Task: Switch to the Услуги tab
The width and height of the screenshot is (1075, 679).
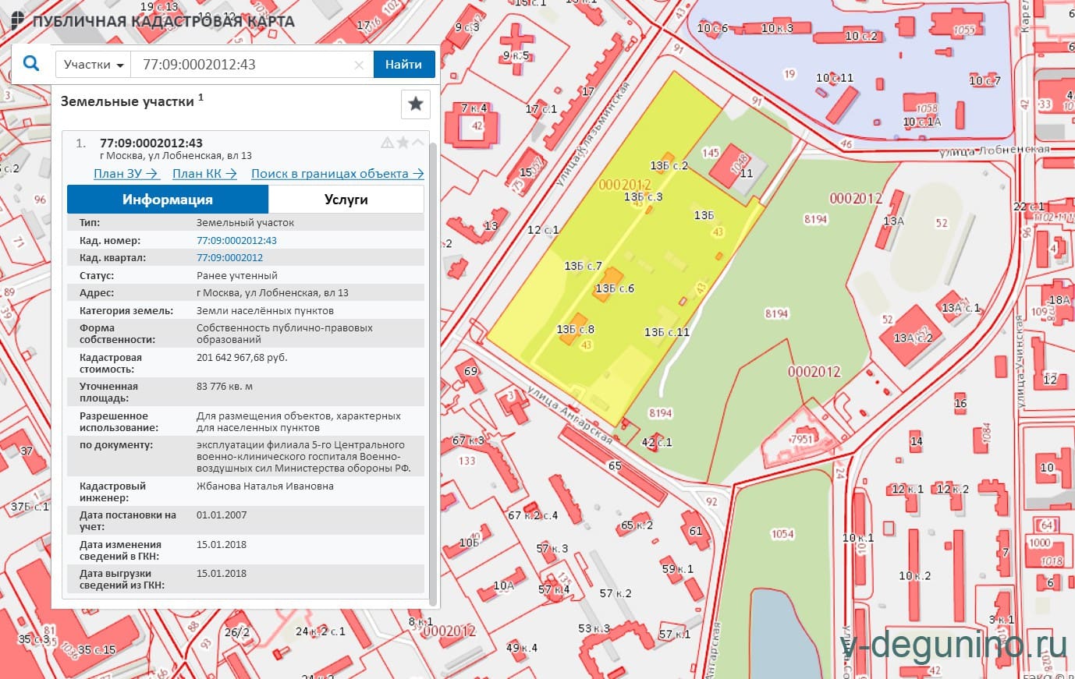Action: (346, 200)
